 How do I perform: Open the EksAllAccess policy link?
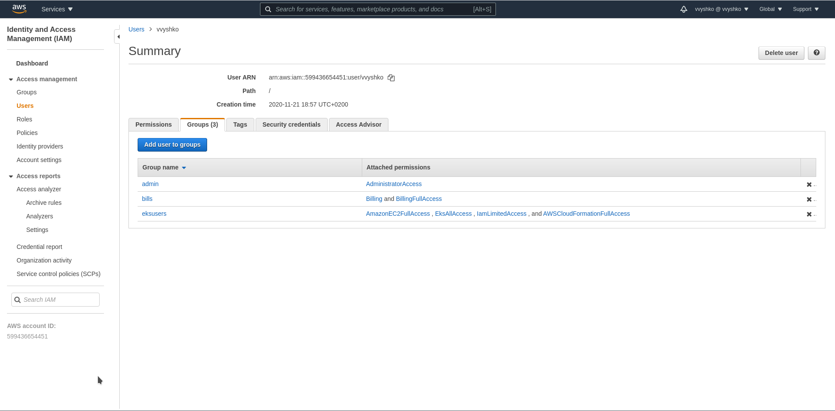pyautogui.click(x=453, y=214)
